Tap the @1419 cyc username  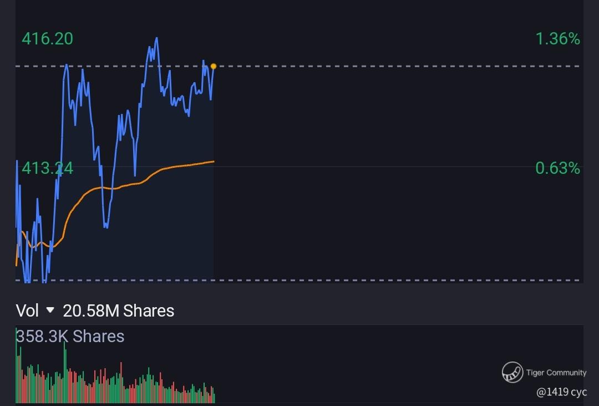(x=561, y=392)
